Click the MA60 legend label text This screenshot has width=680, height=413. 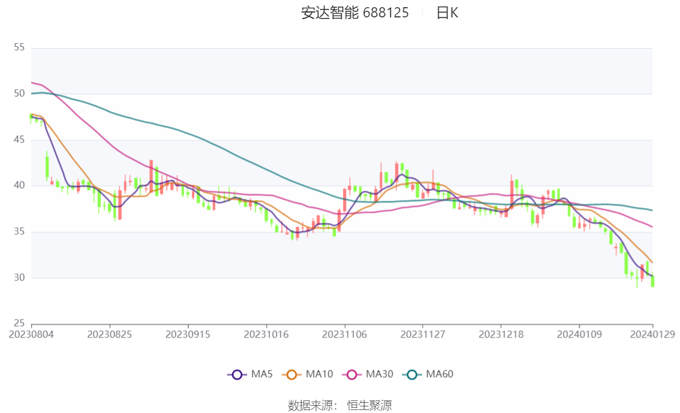[440, 374]
